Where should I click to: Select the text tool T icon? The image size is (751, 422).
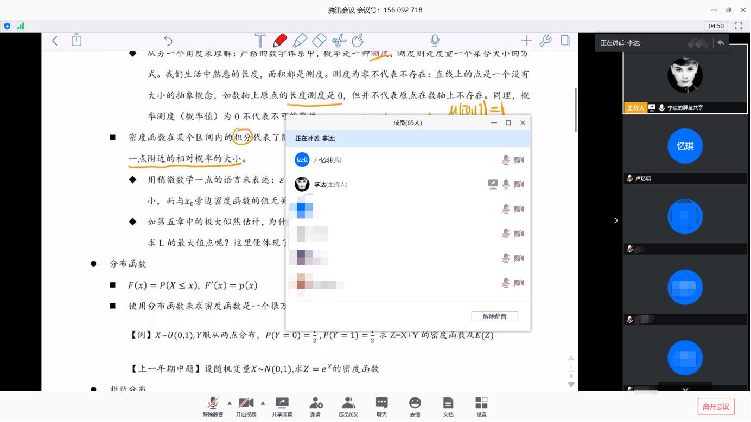point(260,41)
